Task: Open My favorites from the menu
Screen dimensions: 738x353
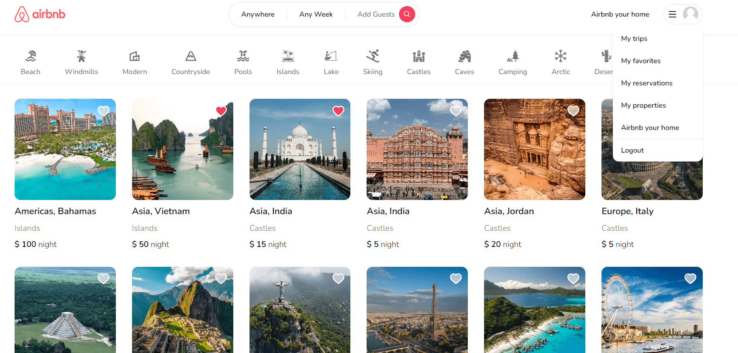Action: pos(657,61)
